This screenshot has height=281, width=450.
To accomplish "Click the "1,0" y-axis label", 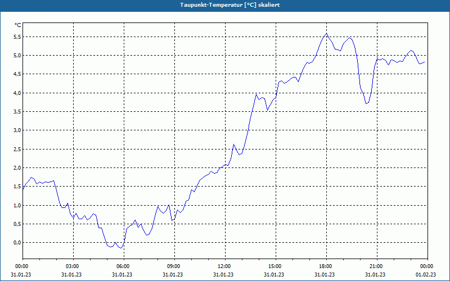I will click(17, 205).
